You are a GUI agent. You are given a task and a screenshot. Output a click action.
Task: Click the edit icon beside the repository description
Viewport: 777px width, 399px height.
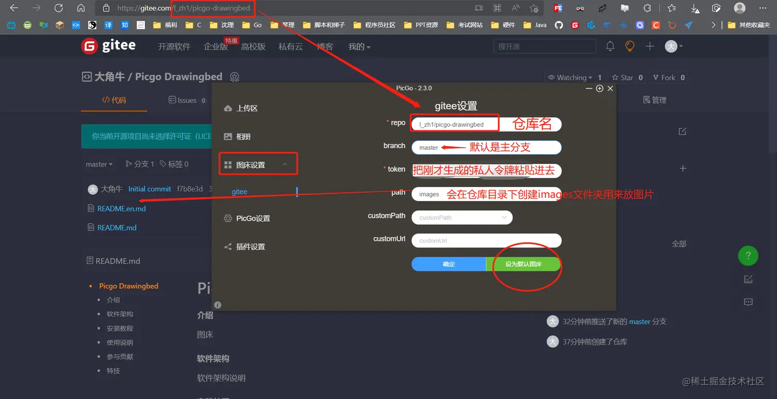pyautogui.click(x=682, y=131)
